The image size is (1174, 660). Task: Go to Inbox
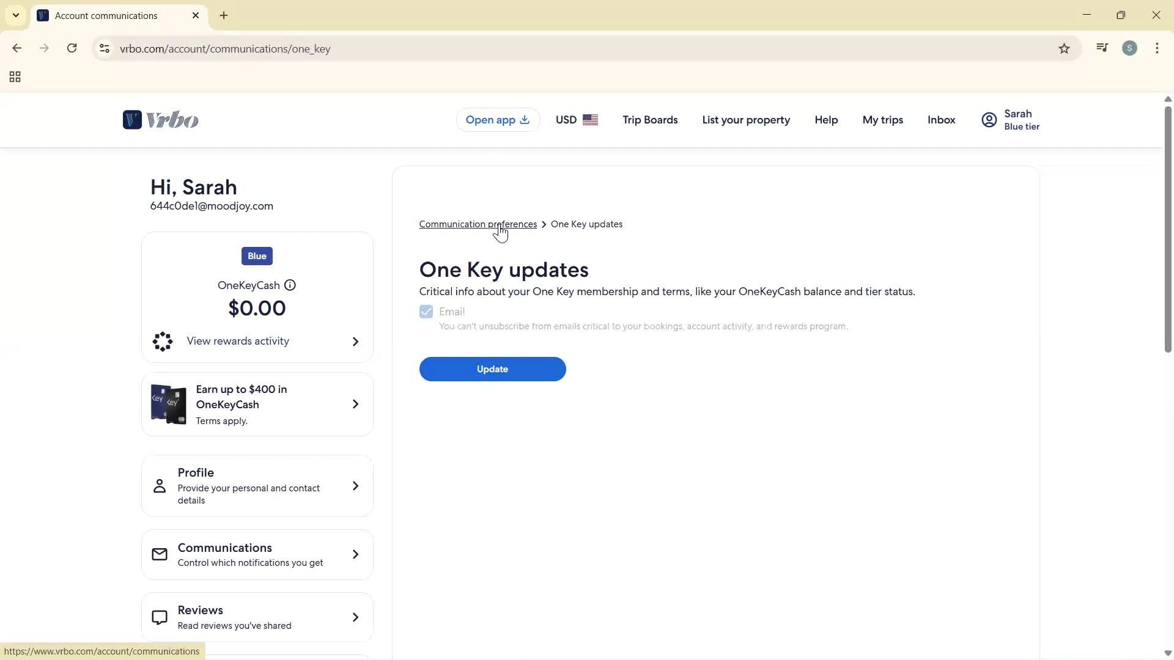(x=941, y=120)
